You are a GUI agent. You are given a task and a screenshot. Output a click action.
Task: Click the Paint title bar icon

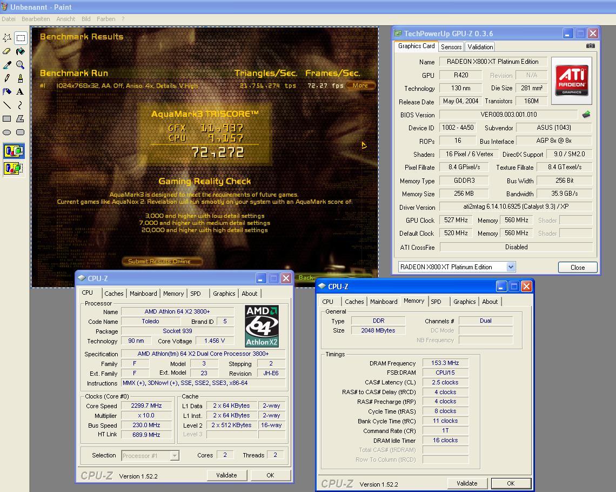point(4,6)
